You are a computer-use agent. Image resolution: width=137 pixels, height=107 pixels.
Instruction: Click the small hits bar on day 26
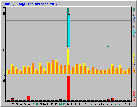(108, 46)
